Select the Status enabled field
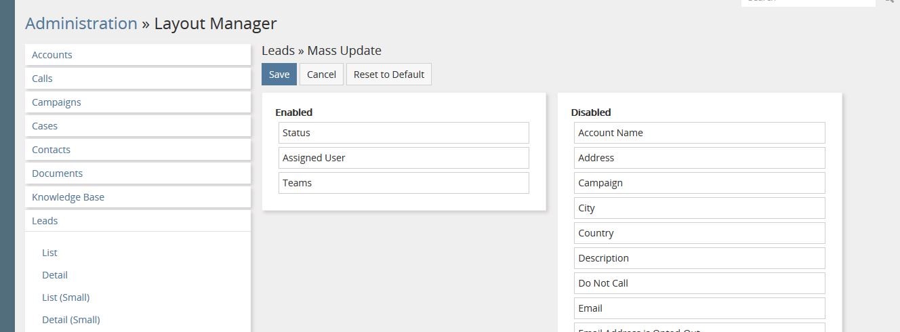 (403, 133)
